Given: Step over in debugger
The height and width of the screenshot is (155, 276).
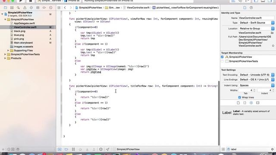Looking at the screenshot, I should tap(80, 149).
